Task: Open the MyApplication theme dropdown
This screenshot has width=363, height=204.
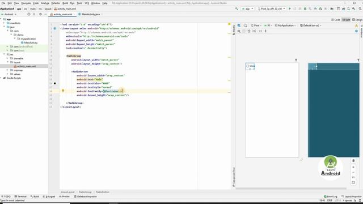Action: coord(285,25)
